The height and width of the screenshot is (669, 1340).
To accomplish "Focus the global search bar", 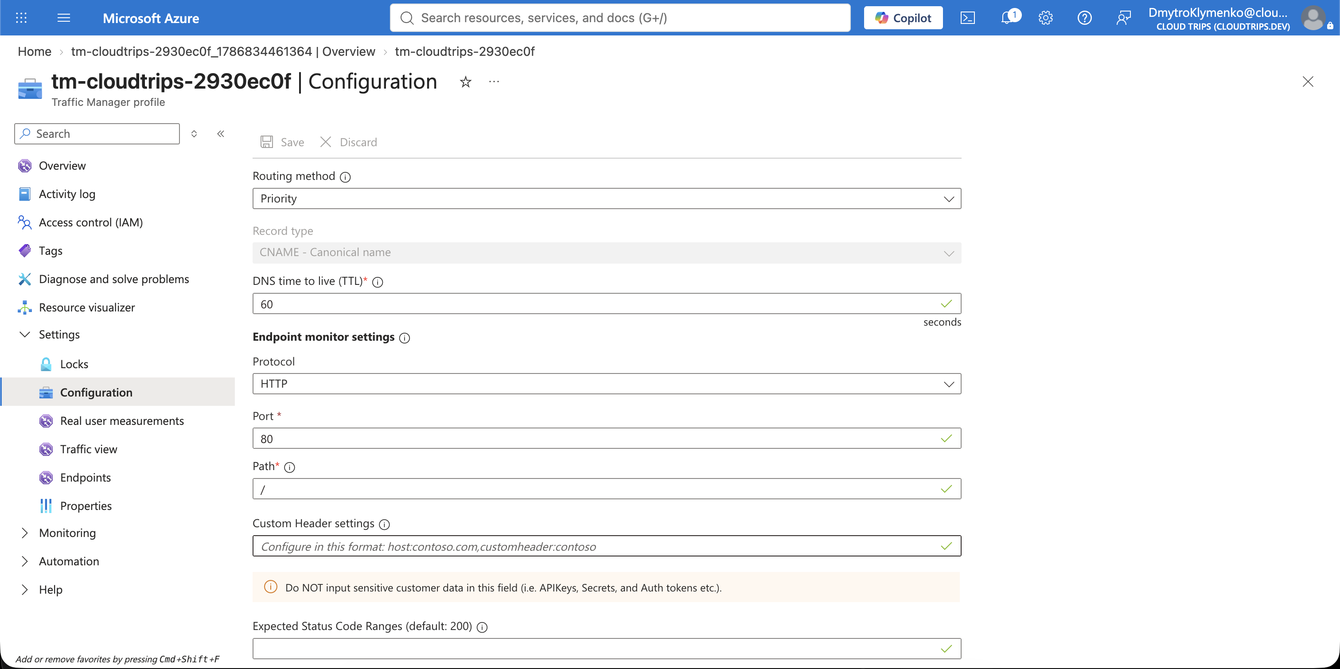I will click(x=620, y=18).
